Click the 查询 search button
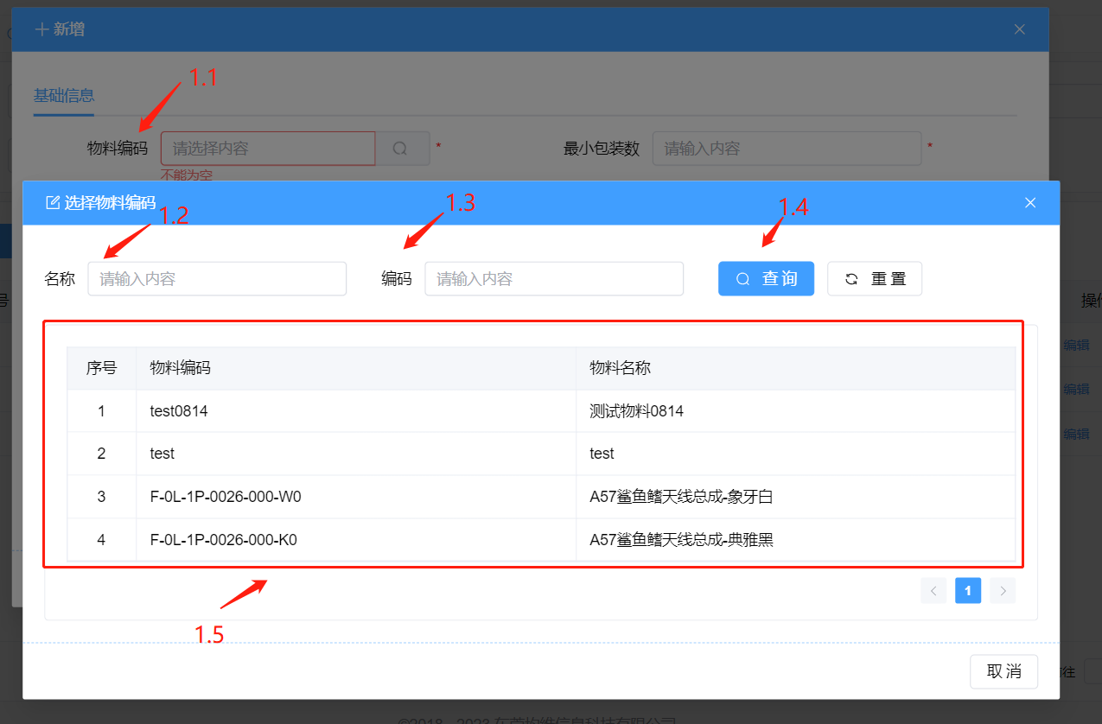This screenshot has width=1102, height=724. pos(766,279)
